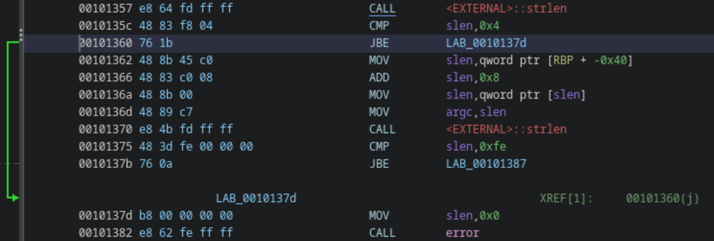Screen dimensions: 714x241
Task: Click the argc operand in MOV instruction
Action: [x=460, y=112]
